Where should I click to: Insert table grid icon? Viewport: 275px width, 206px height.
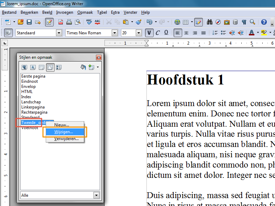pos(186,22)
